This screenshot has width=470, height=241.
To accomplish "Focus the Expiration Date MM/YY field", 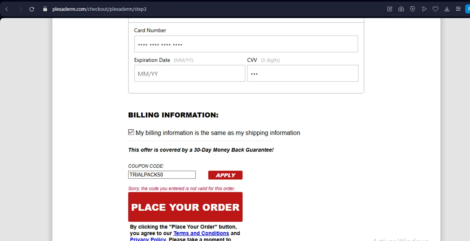I will 190,74.
